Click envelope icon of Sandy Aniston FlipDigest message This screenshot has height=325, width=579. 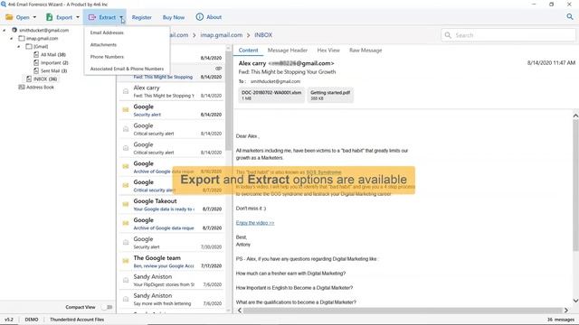click(x=126, y=280)
